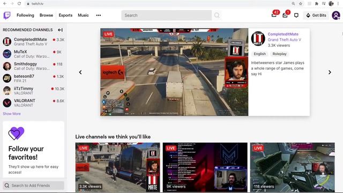Open the Browse tab
The image size is (343, 193).
click(46, 16)
